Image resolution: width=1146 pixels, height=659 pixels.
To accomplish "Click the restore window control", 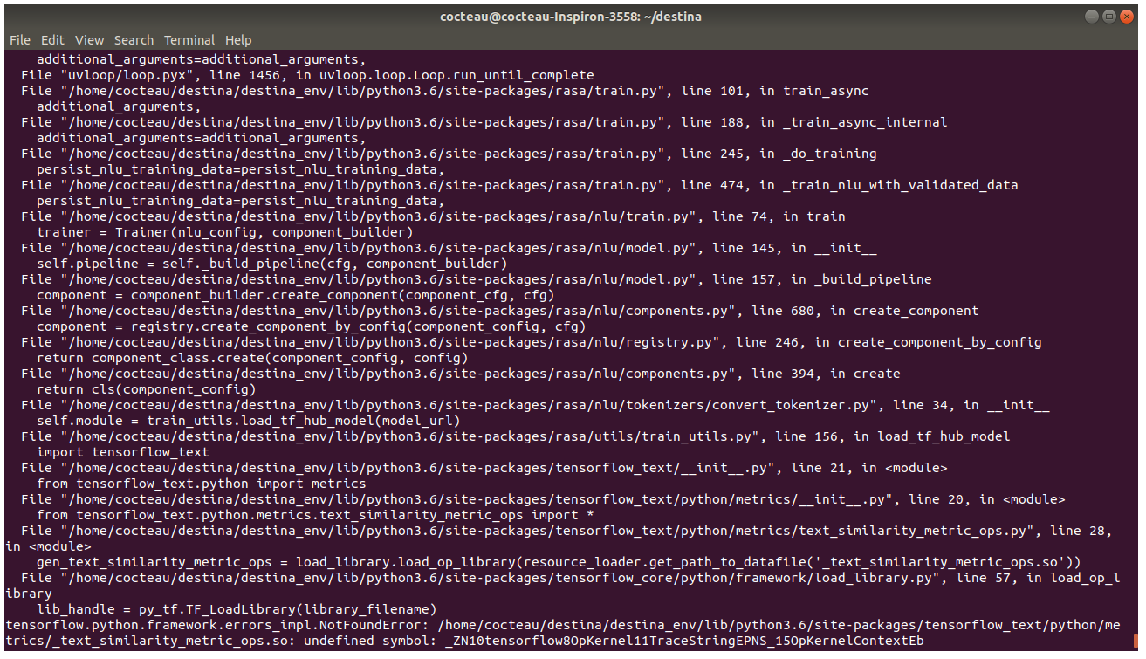I will pos(1110,16).
